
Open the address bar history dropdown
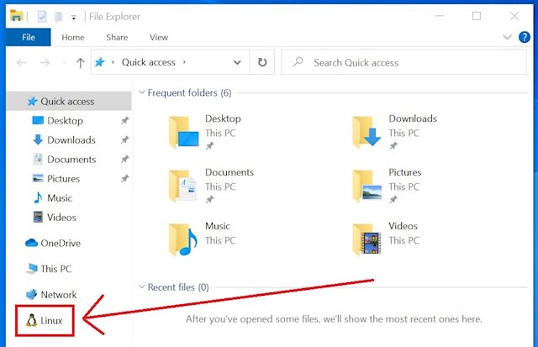pyautogui.click(x=237, y=62)
